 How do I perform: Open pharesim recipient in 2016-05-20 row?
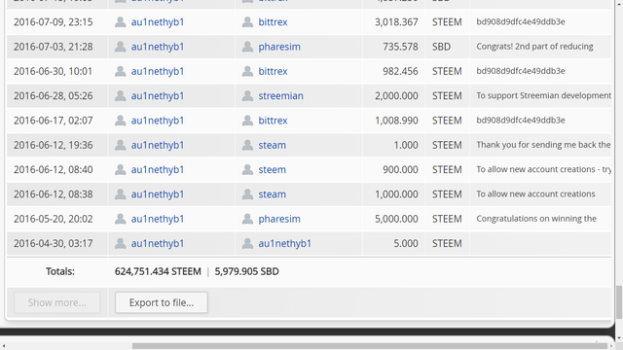tap(279, 219)
